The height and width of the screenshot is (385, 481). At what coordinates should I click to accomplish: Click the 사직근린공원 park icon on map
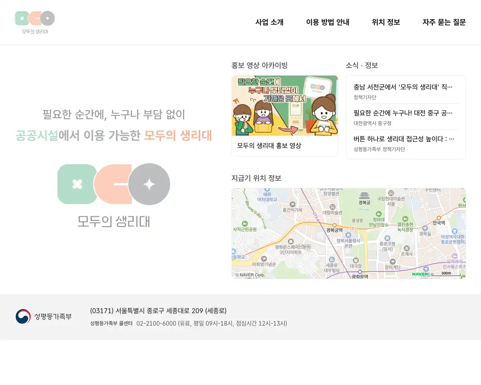pyautogui.click(x=245, y=224)
